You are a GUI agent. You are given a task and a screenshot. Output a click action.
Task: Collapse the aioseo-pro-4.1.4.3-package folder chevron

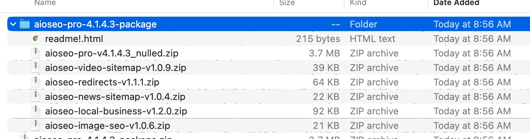click(x=13, y=24)
